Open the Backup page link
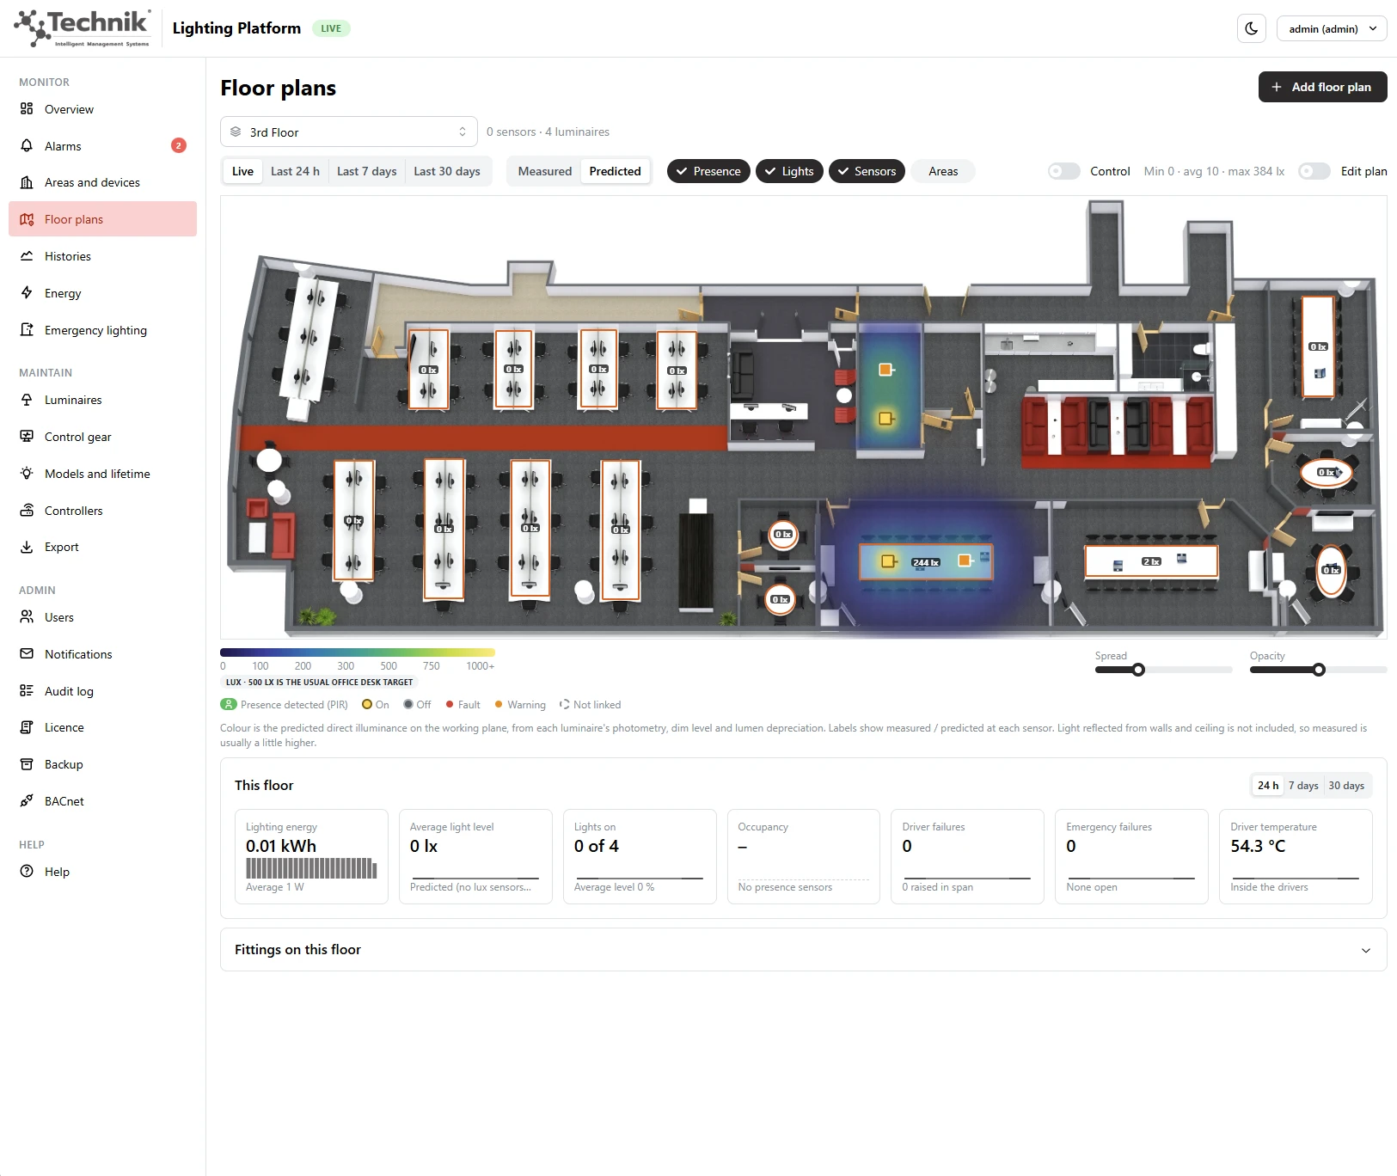Screen dimensions: 1397x1176 [x=64, y=764]
